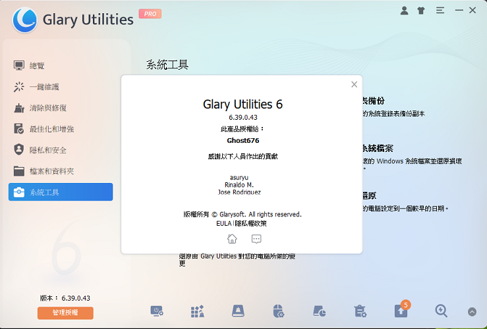Click the 管理授權 orange button
This screenshot has height=329, width=487.
click(65, 313)
